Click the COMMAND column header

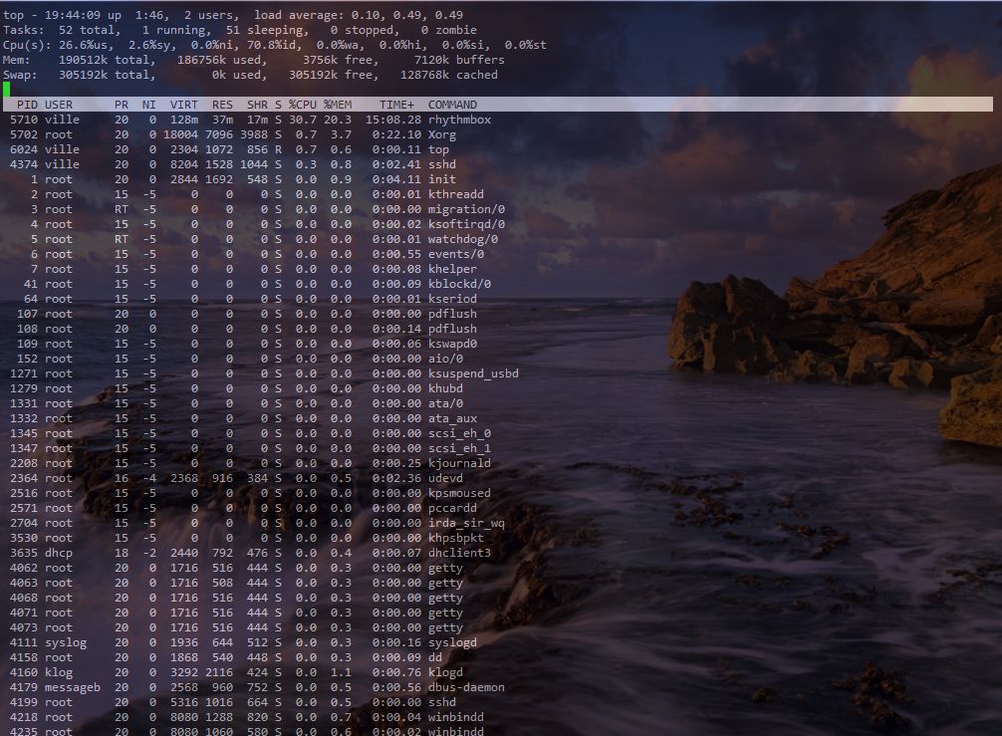click(452, 105)
